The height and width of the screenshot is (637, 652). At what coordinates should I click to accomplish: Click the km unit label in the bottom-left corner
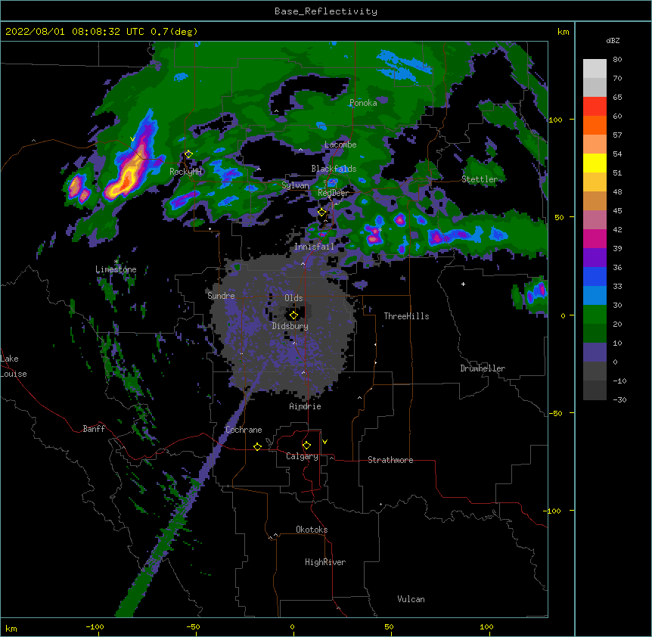(x=11, y=629)
